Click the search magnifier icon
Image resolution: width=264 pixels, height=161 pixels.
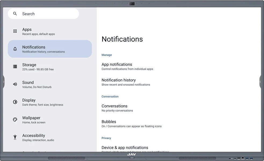pos(15,14)
